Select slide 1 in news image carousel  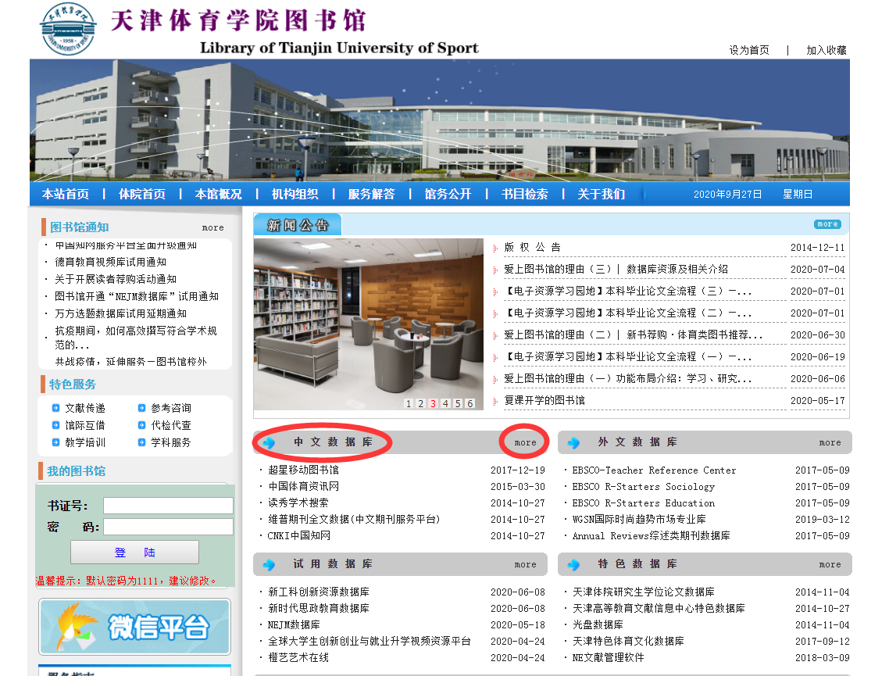[x=409, y=403]
